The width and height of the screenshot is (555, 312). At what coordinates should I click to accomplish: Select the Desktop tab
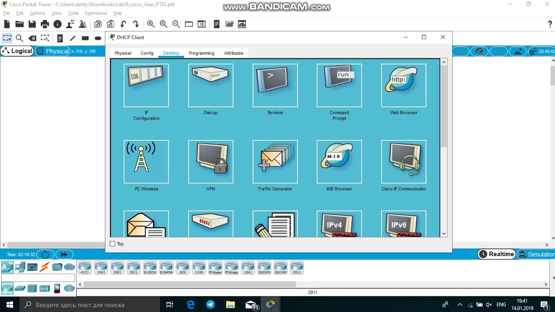coord(171,53)
